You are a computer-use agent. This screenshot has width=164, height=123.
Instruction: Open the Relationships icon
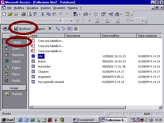pos(111,14)
